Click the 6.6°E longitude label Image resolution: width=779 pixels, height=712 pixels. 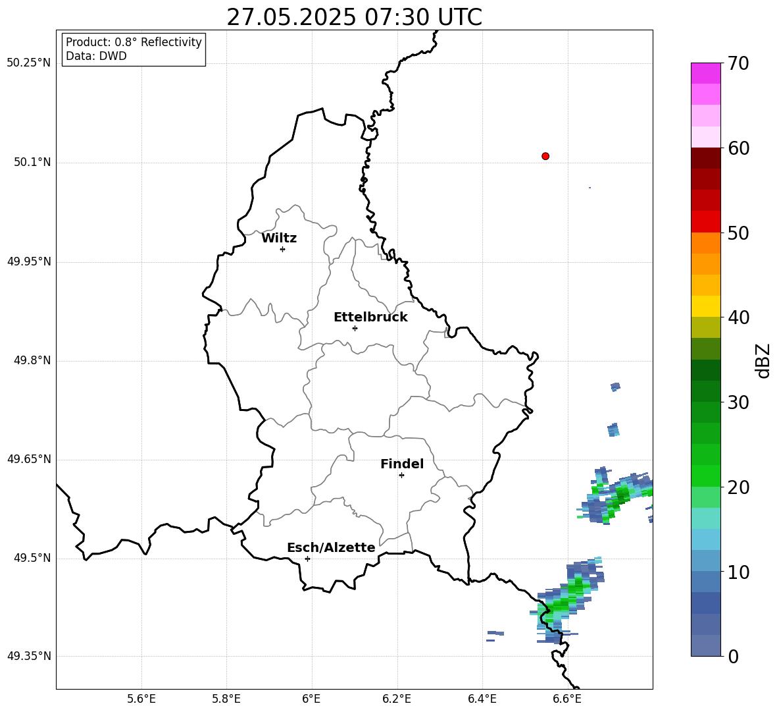pos(567,699)
